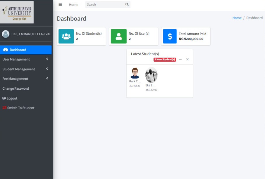265x179 pixels.
Task: Click Total Amount Paid label
Action: pos(192,34)
